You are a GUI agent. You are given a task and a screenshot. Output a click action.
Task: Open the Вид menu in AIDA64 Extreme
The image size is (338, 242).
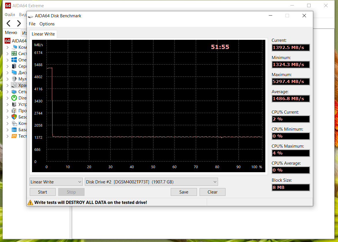(22, 15)
